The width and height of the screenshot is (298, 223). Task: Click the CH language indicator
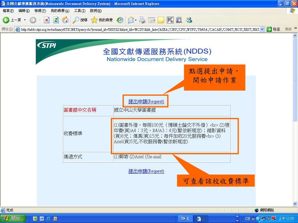point(247,219)
